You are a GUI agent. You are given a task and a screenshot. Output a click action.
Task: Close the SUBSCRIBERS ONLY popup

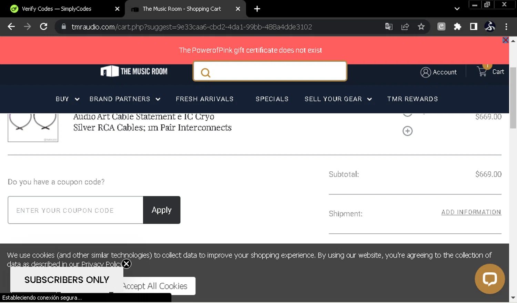[126, 264]
